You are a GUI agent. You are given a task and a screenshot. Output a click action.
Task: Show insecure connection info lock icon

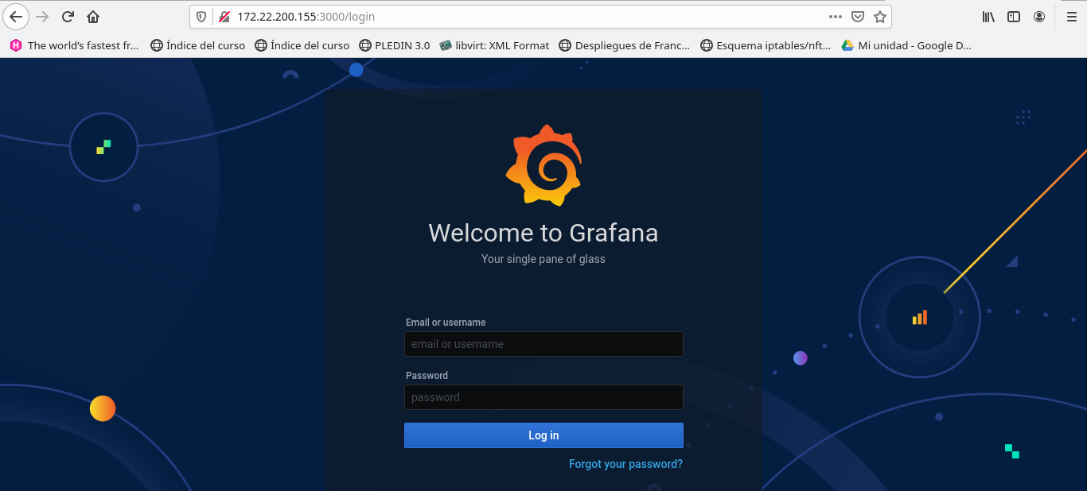[x=224, y=17]
